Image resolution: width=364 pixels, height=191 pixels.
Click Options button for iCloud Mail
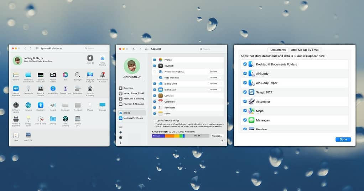tap(214, 89)
